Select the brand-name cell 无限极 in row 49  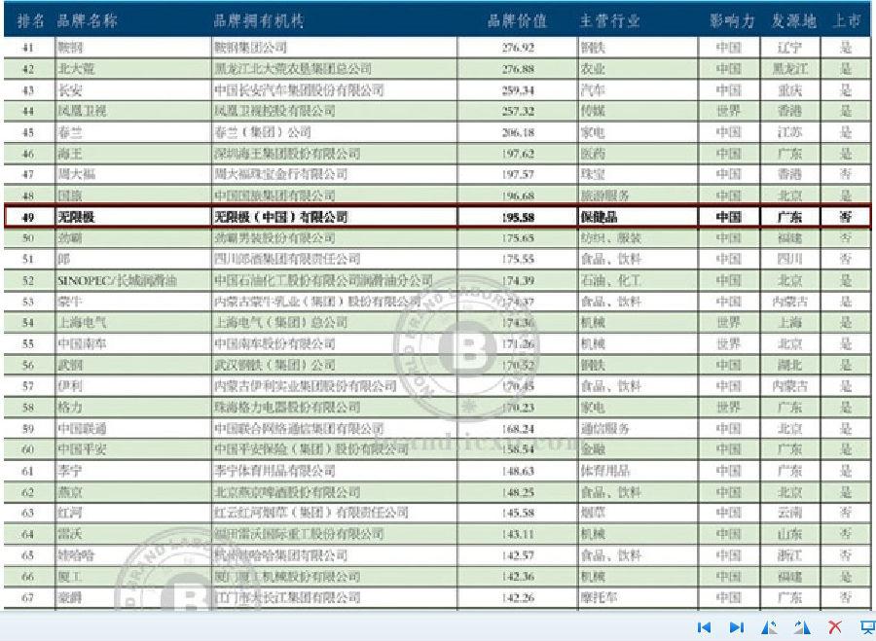pyautogui.click(x=76, y=217)
